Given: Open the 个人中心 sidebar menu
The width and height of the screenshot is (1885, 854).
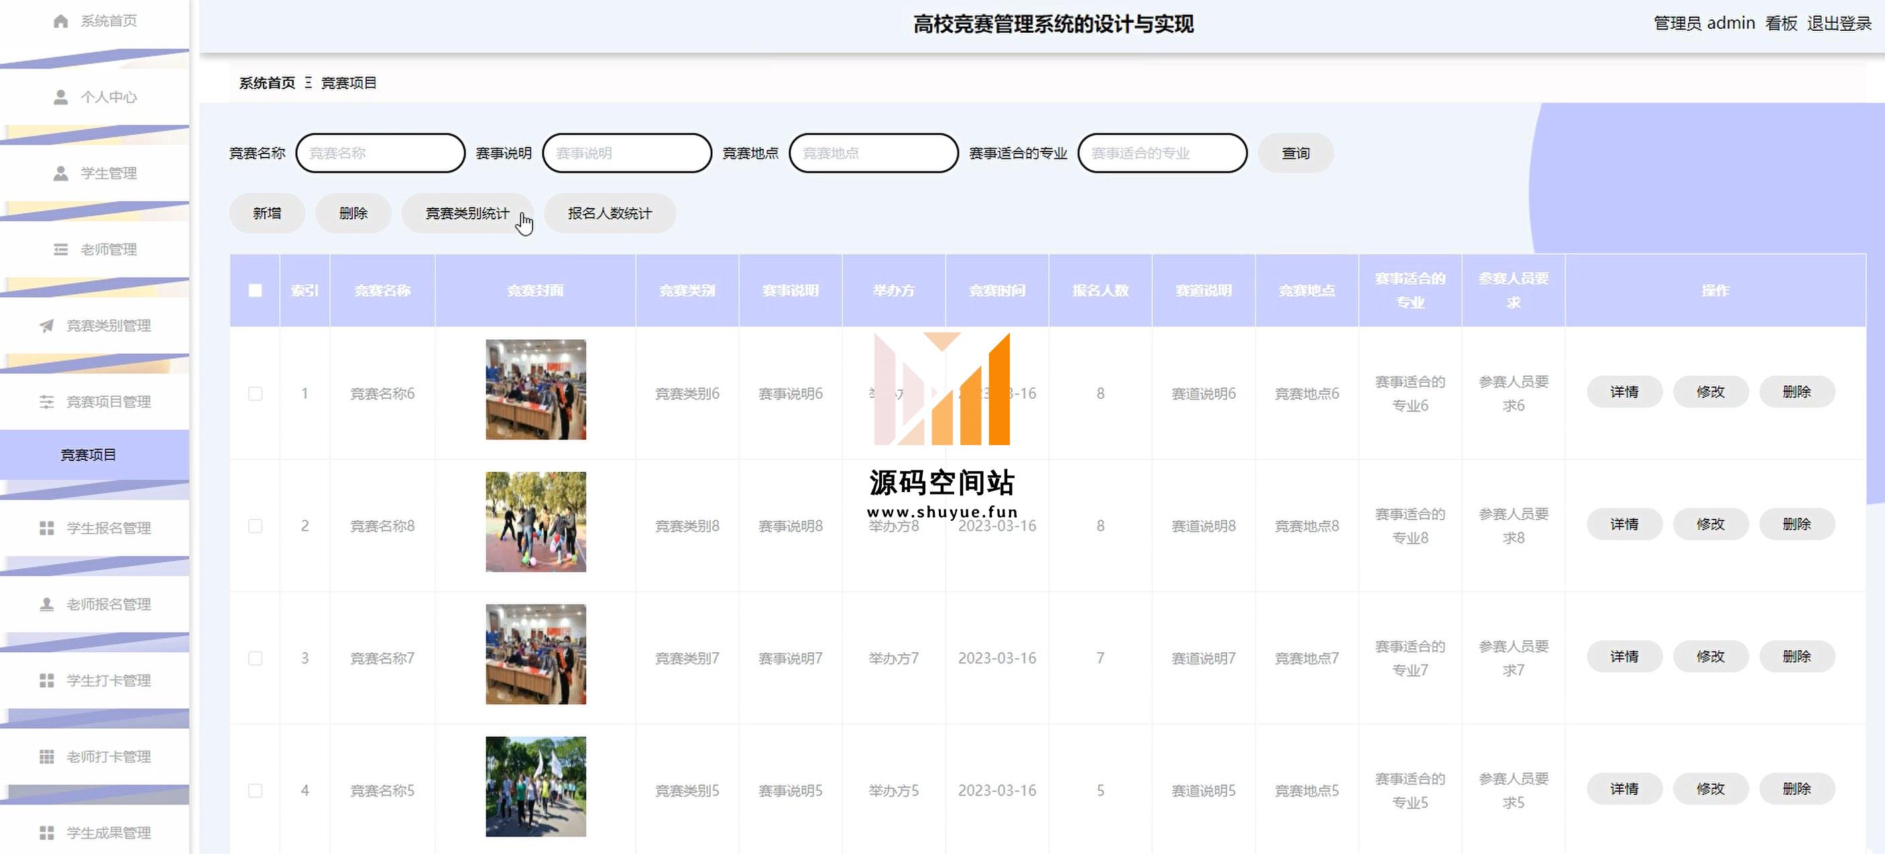Looking at the screenshot, I should (x=95, y=97).
